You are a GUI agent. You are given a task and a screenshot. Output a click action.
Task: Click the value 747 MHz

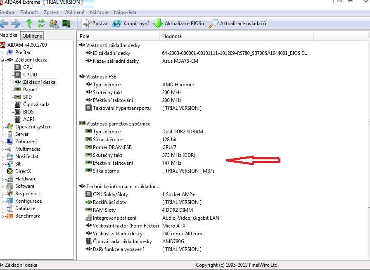171,163
